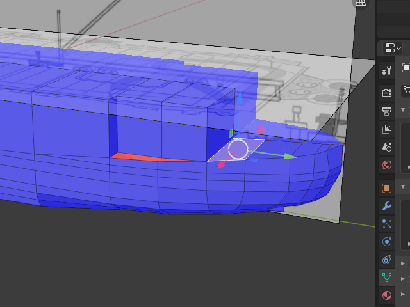Toggle the perspective grid view icon
This screenshot has width=410, height=307.
click(x=361, y=3)
